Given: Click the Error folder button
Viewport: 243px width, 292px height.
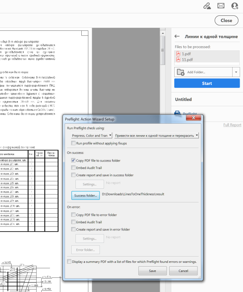Looking at the screenshot, I should (85, 250).
